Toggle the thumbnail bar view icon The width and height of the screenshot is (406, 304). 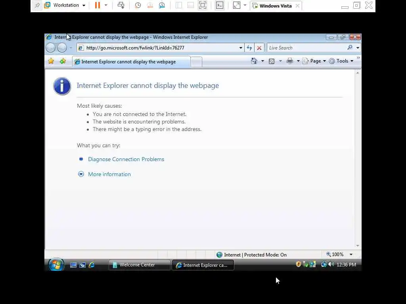tap(191, 6)
